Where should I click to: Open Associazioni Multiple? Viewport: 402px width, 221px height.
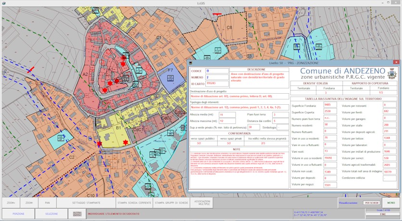tap(202, 203)
